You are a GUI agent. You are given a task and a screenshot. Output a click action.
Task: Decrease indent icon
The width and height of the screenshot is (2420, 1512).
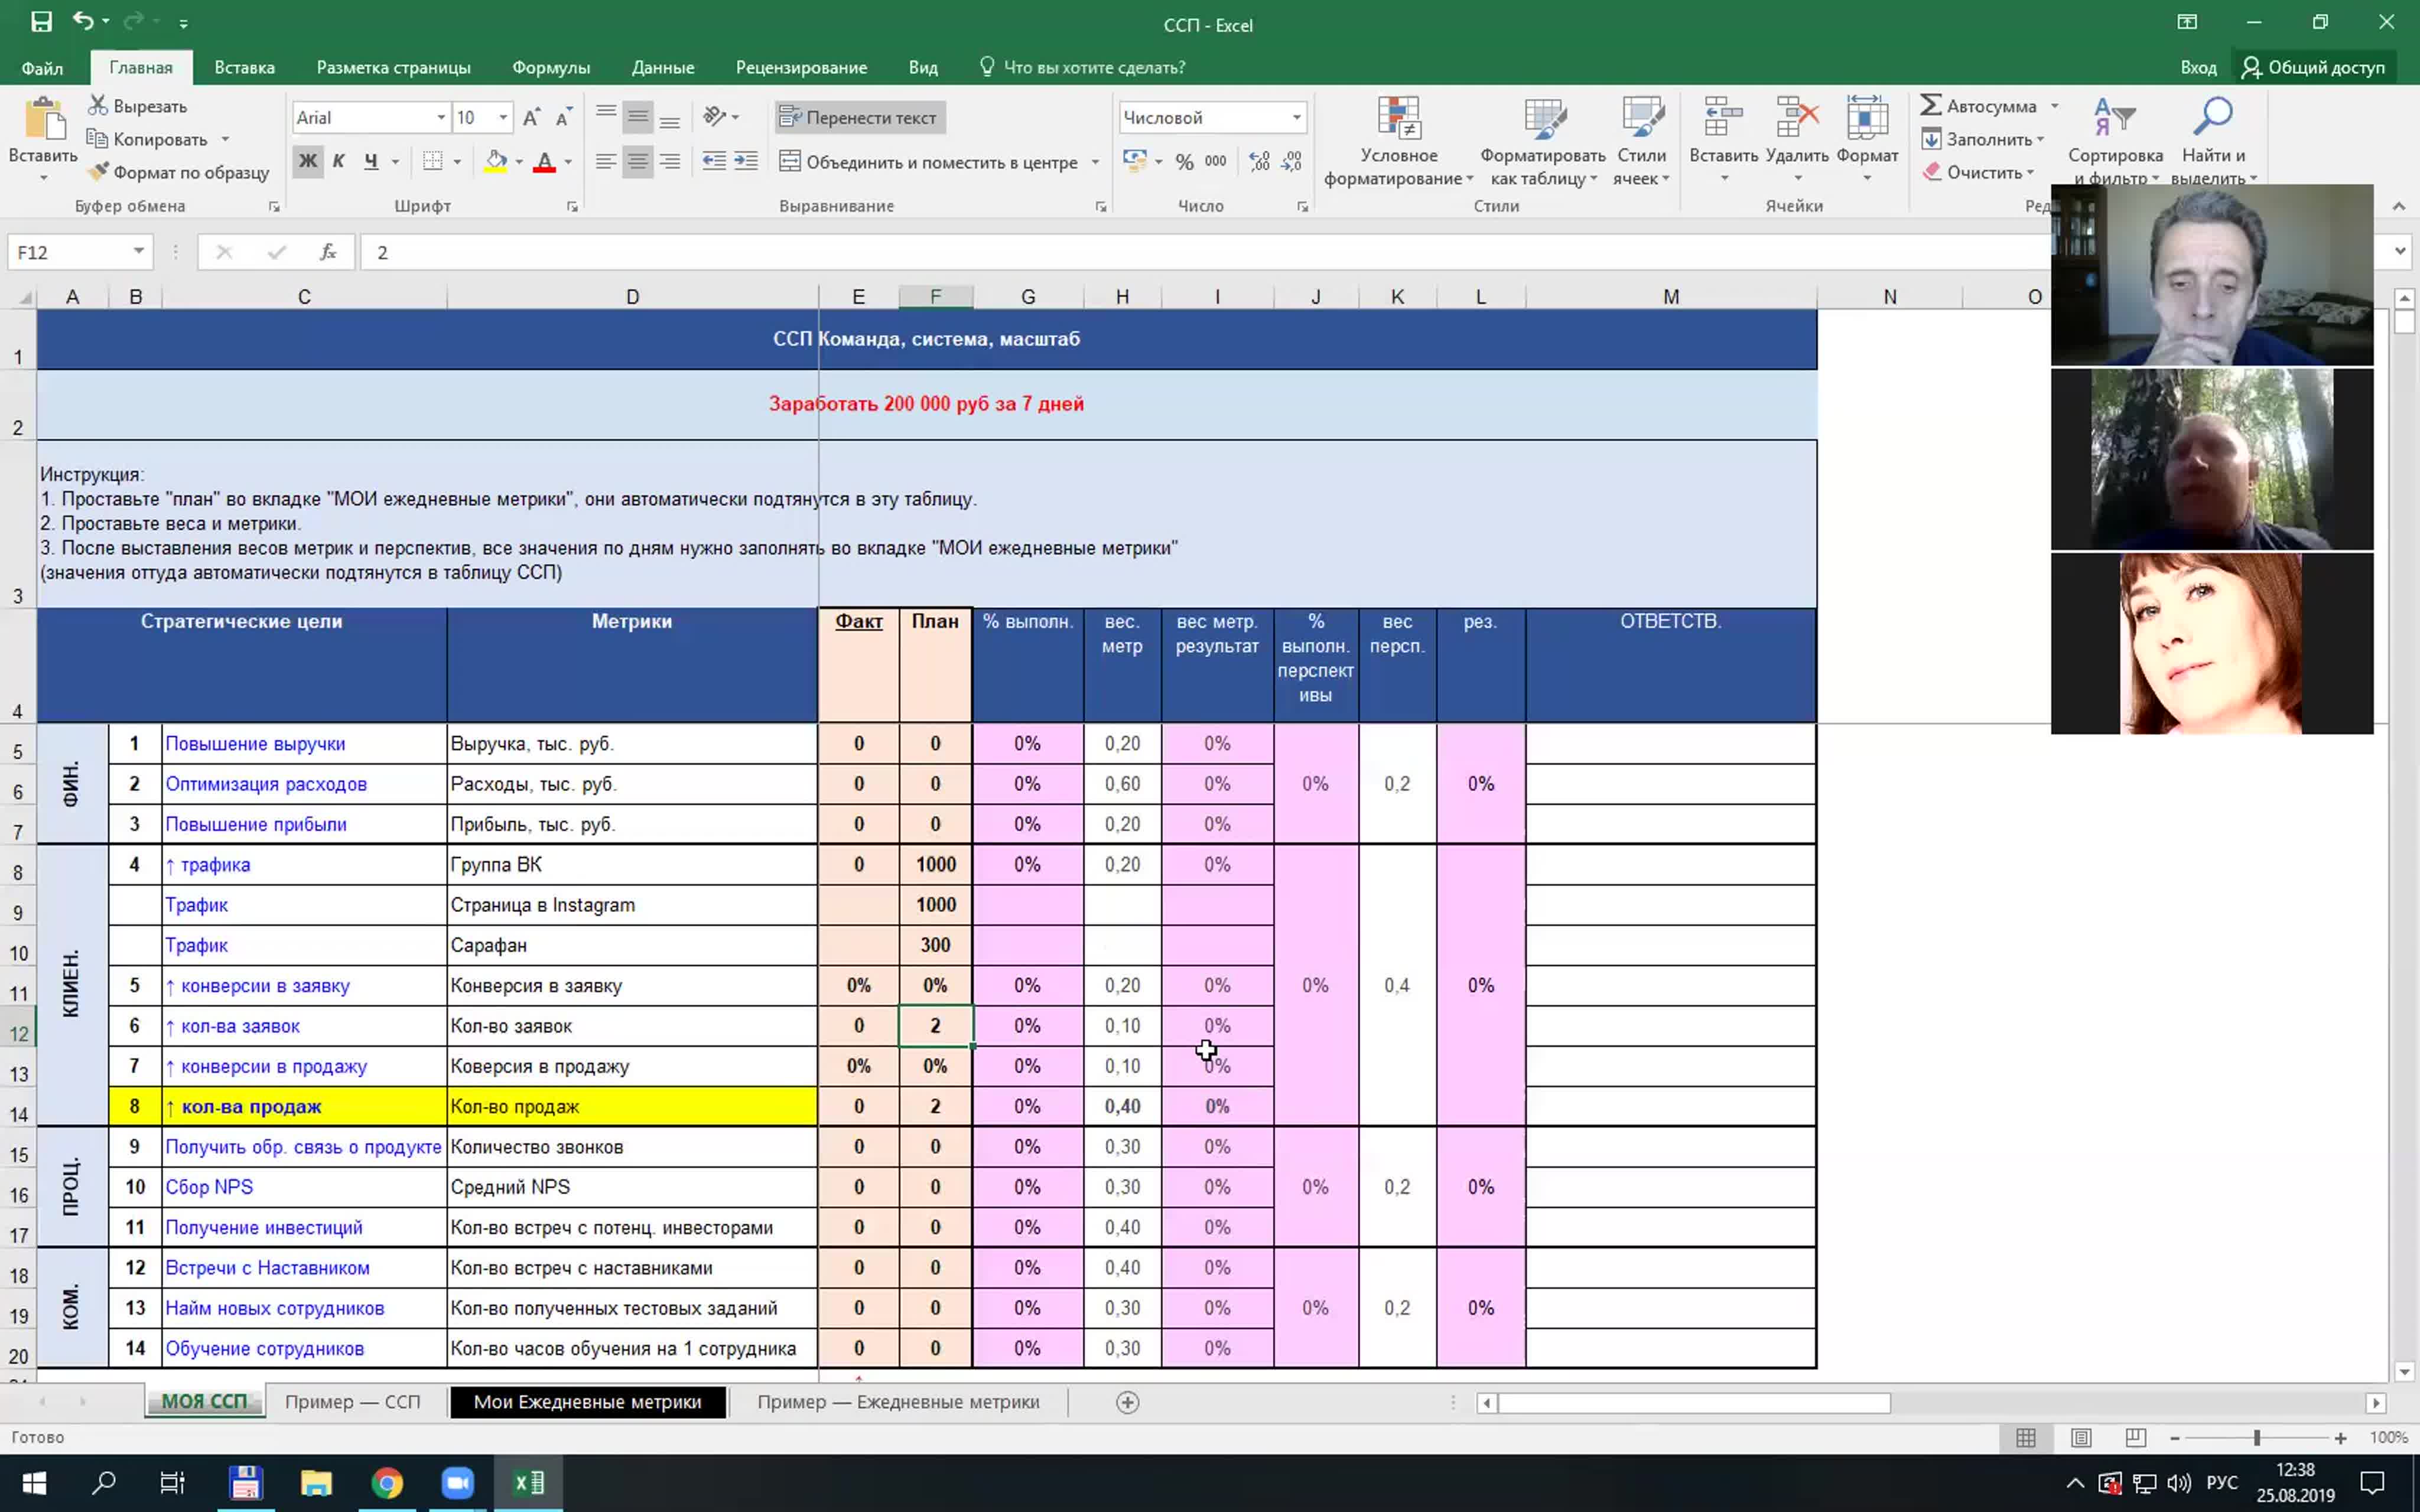(x=714, y=161)
